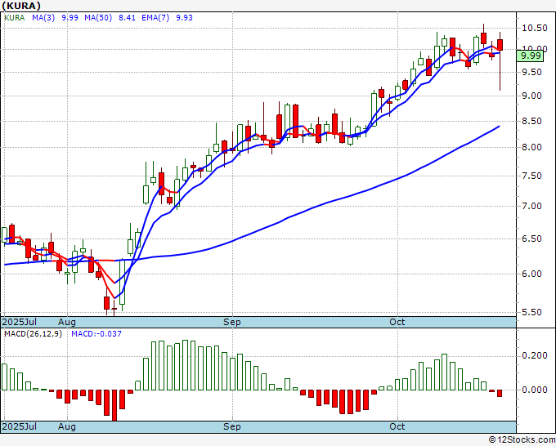Image resolution: width=556 pixels, height=446 pixels.
Task: Click the 9.00 price axis label
Action: 531,96
